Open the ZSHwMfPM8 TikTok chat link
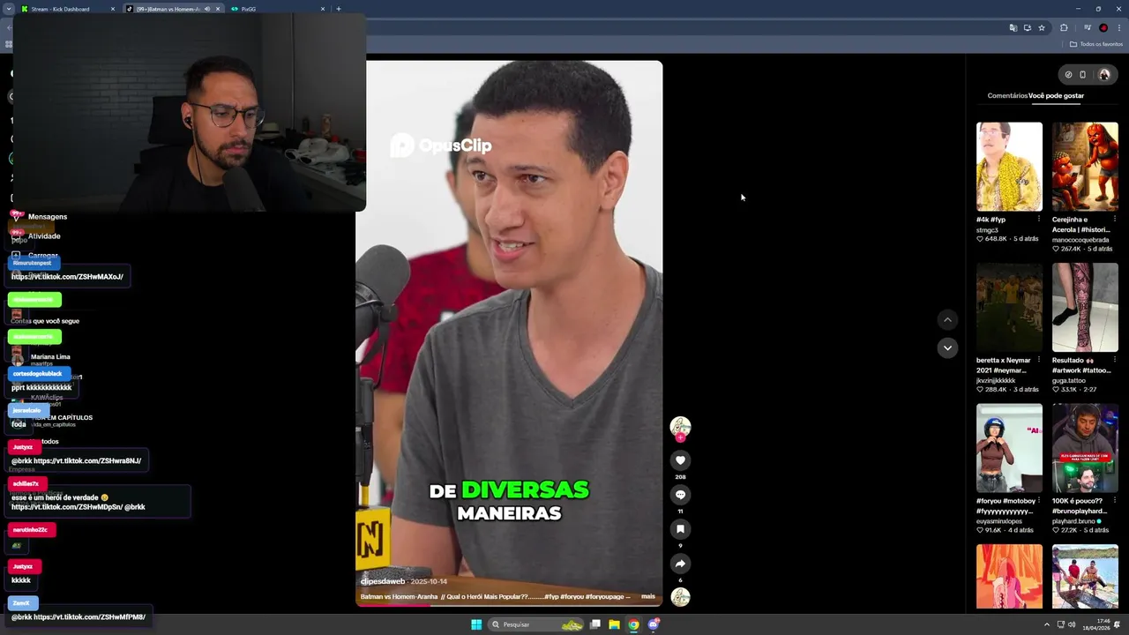Viewport: 1129px width, 635px height. (x=89, y=617)
